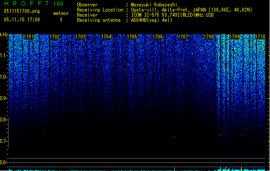Click the Receiver label
Viewport: 270px width, 171px height.
click(87, 15)
